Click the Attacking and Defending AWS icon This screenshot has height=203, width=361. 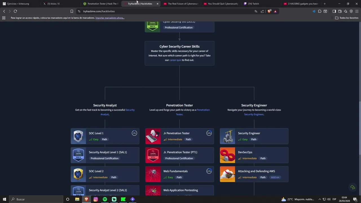tap(227, 174)
